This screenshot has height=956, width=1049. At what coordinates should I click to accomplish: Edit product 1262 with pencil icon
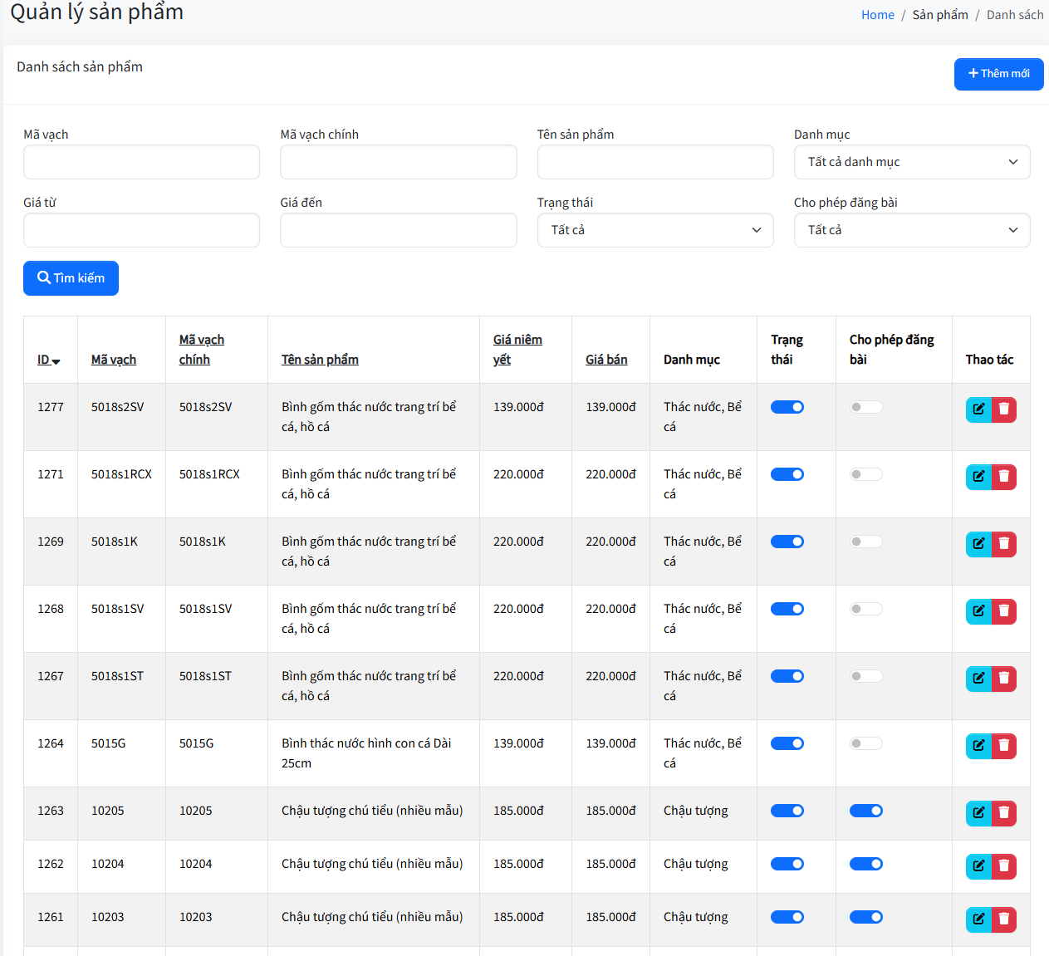(x=978, y=866)
